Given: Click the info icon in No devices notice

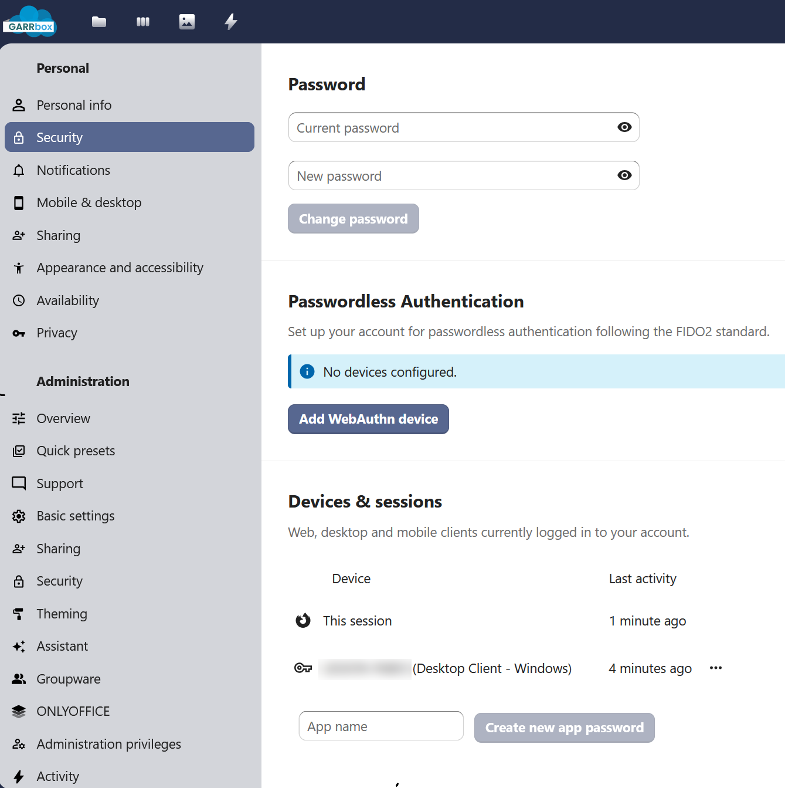Looking at the screenshot, I should [307, 371].
